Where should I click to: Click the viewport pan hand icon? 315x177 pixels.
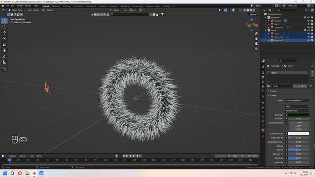256,38
